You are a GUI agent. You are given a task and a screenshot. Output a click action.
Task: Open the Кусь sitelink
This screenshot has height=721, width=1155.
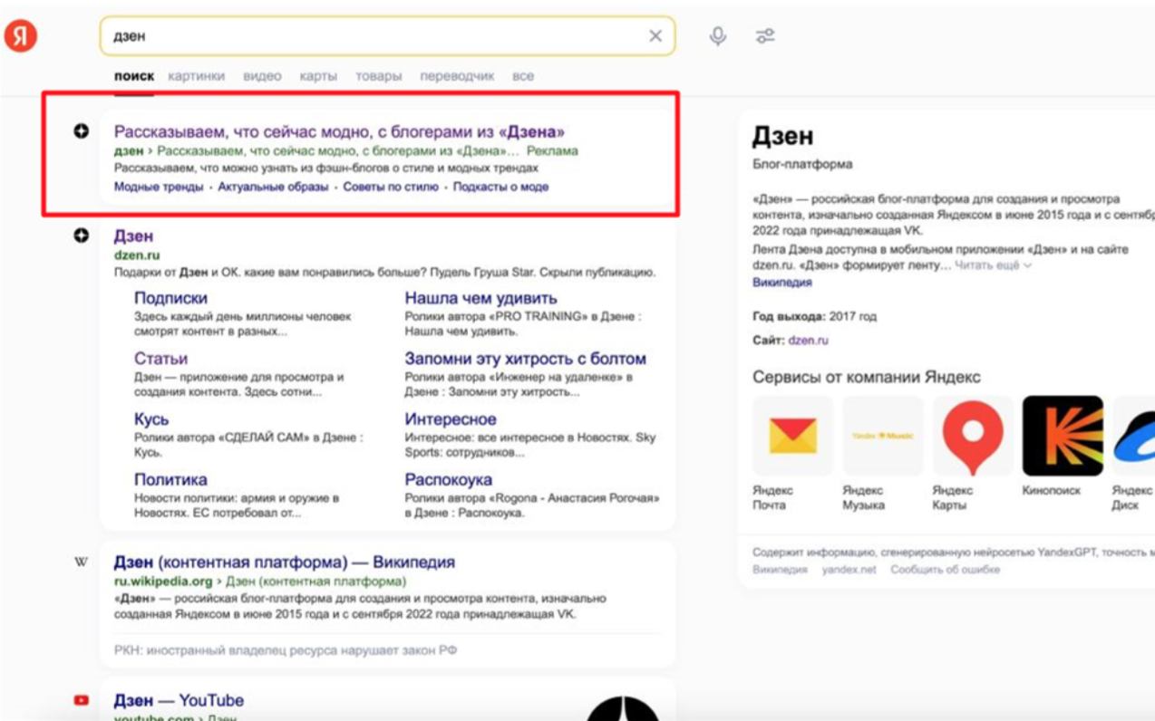coord(151,419)
